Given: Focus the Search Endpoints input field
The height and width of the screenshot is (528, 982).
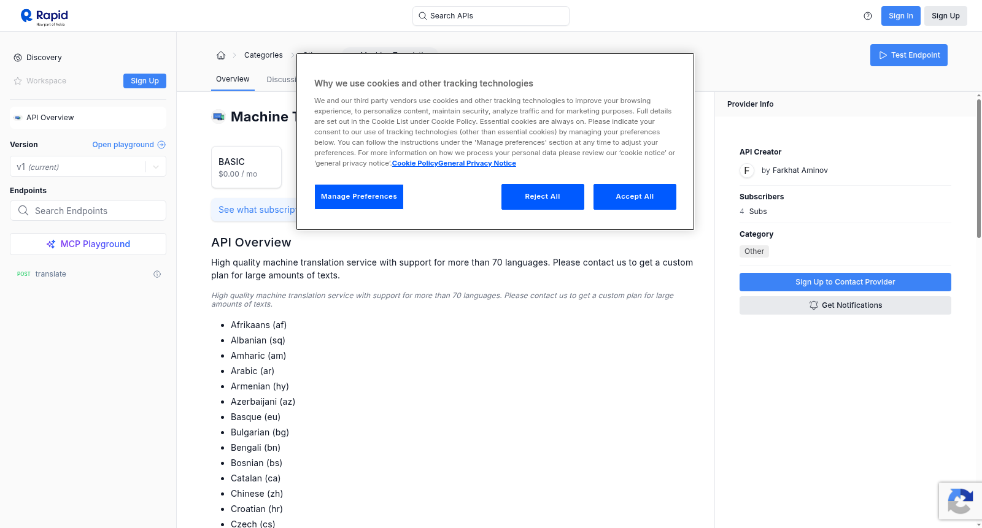Looking at the screenshot, I should pyautogui.click(x=88, y=210).
